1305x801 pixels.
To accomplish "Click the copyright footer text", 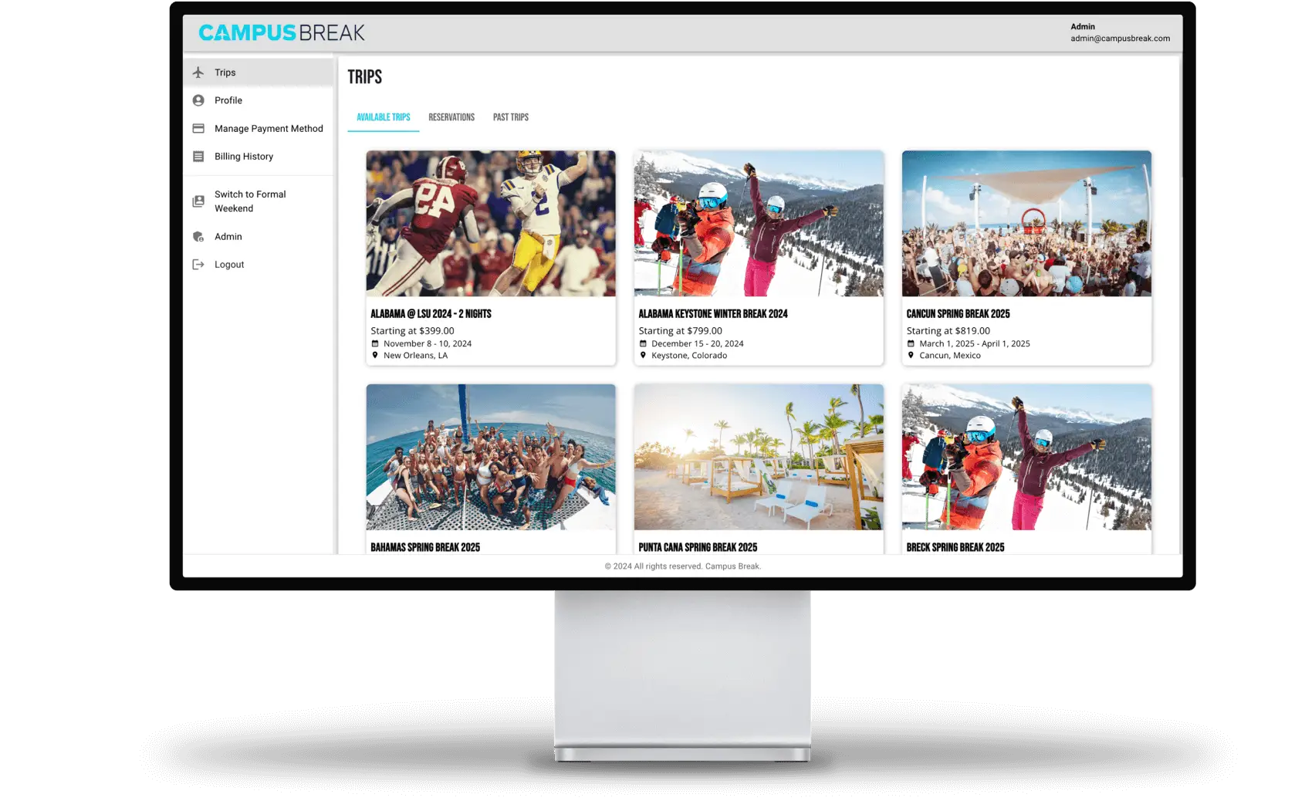I will click(x=683, y=566).
